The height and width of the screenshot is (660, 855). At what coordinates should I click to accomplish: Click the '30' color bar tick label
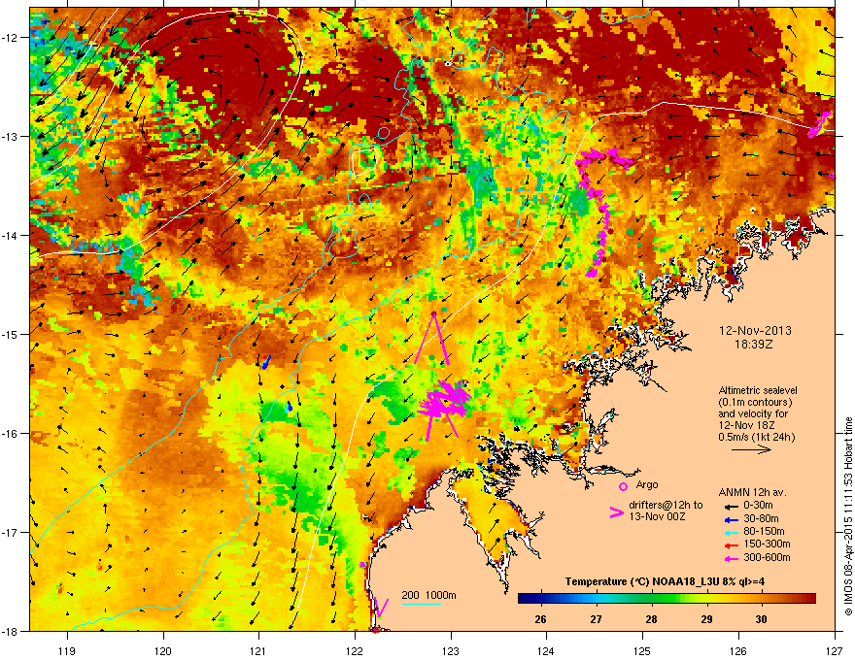(x=761, y=619)
